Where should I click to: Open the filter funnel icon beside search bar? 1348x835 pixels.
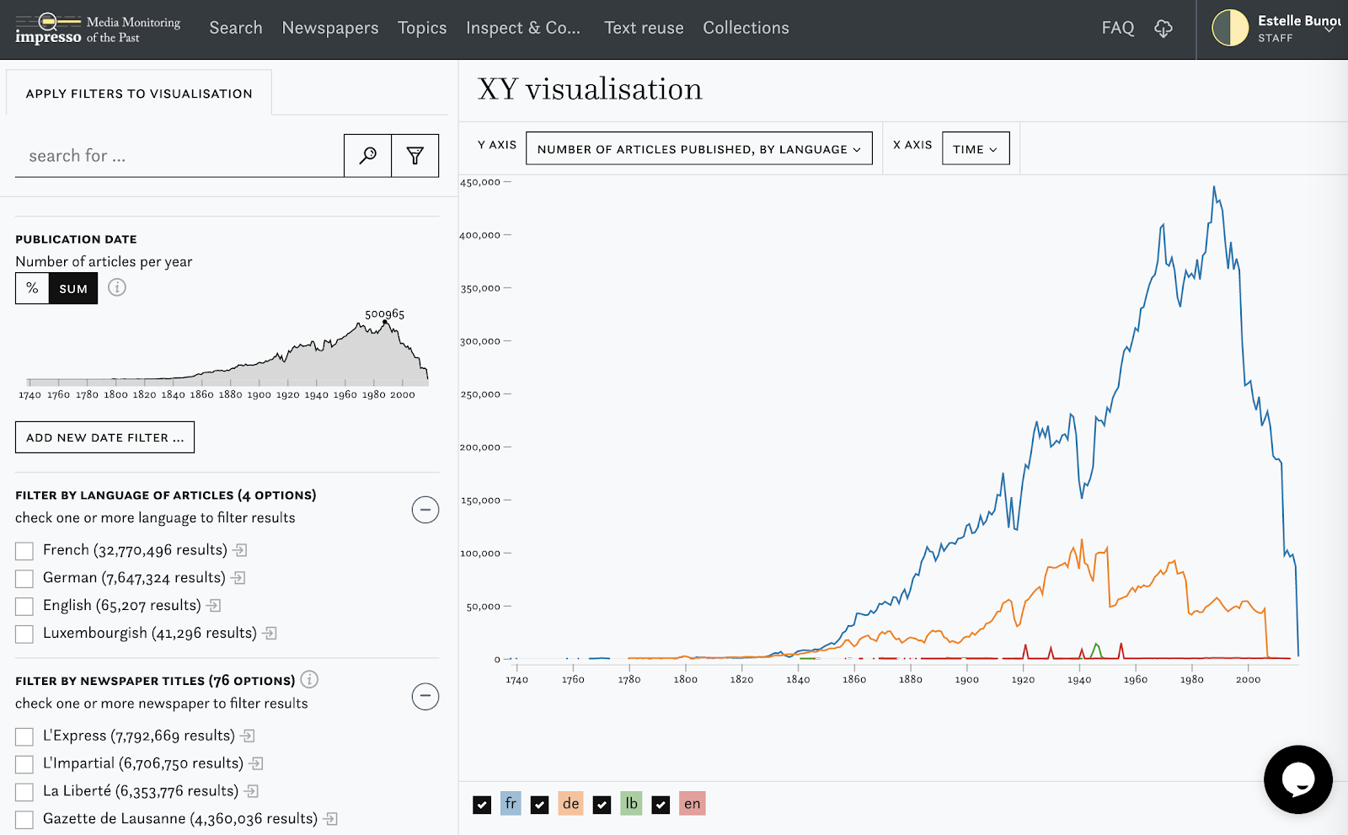(x=415, y=155)
